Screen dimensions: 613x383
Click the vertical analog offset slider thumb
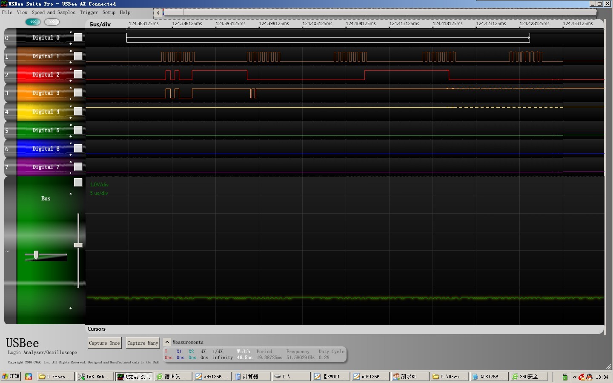(x=78, y=245)
